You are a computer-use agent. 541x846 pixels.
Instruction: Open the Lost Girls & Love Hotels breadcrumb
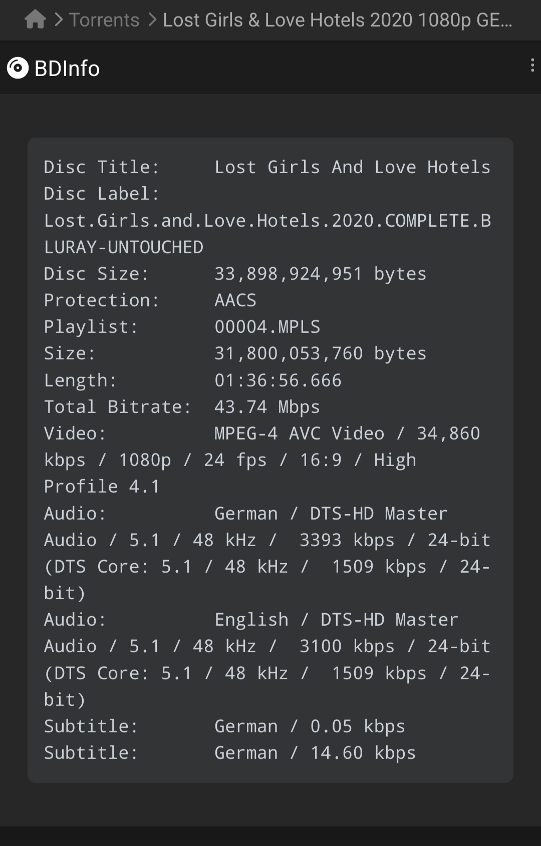(338, 20)
